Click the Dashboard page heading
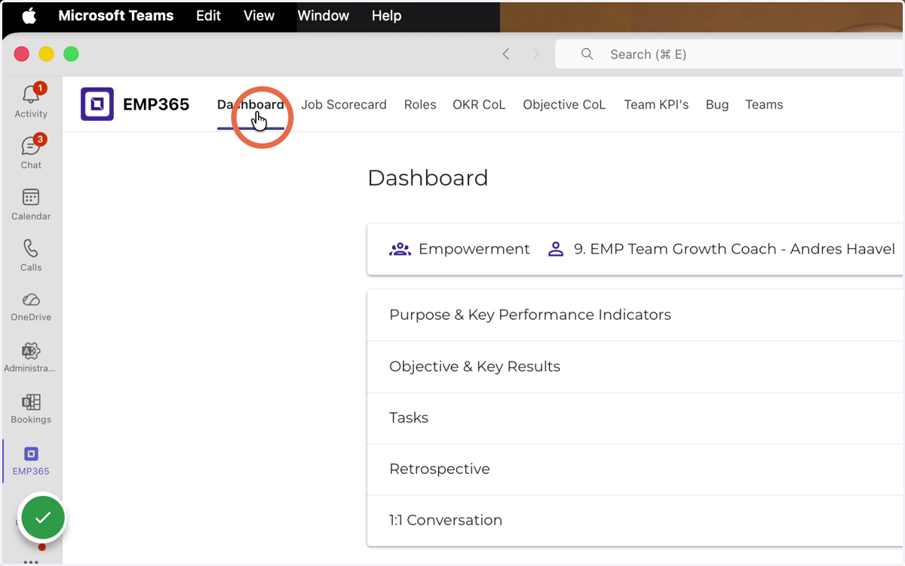The height and width of the screenshot is (566, 905). point(428,178)
